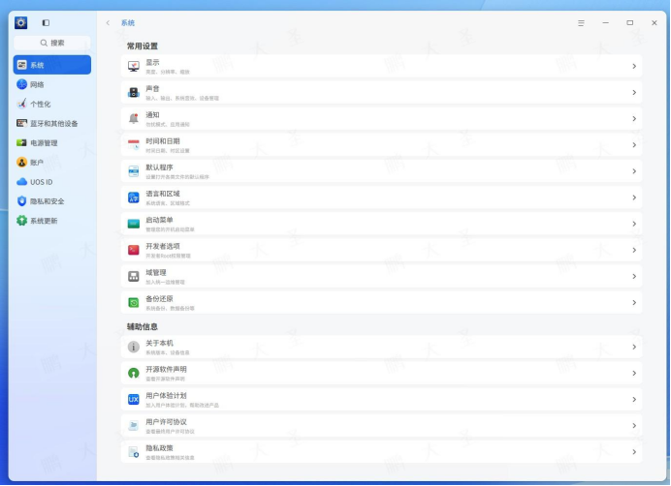Viewport: 671px width, 486px height.
Task: Expand the 启动菜单 row chevron
Action: [x=634, y=224]
